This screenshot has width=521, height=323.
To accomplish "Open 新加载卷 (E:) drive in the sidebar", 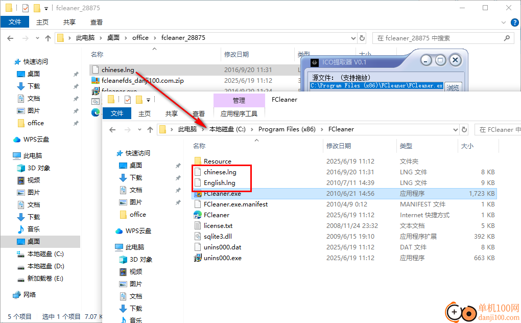I will pyautogui.click(x=45, y=279).
